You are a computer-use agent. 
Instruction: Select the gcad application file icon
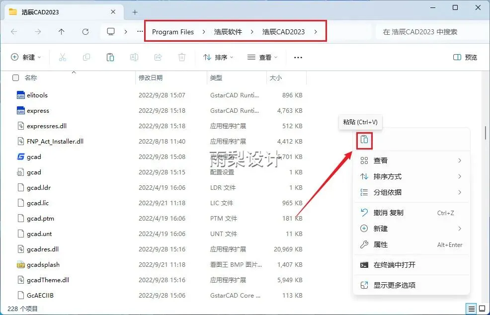click(21, 157)
